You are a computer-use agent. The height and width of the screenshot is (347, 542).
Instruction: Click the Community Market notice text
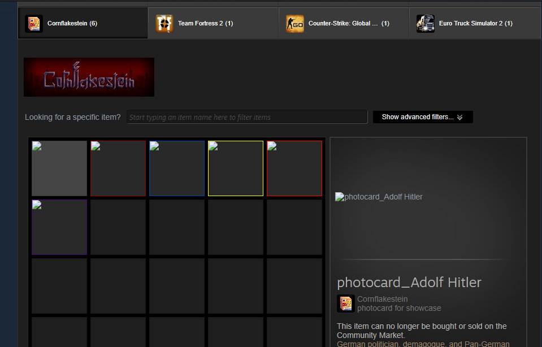(422, 331)
